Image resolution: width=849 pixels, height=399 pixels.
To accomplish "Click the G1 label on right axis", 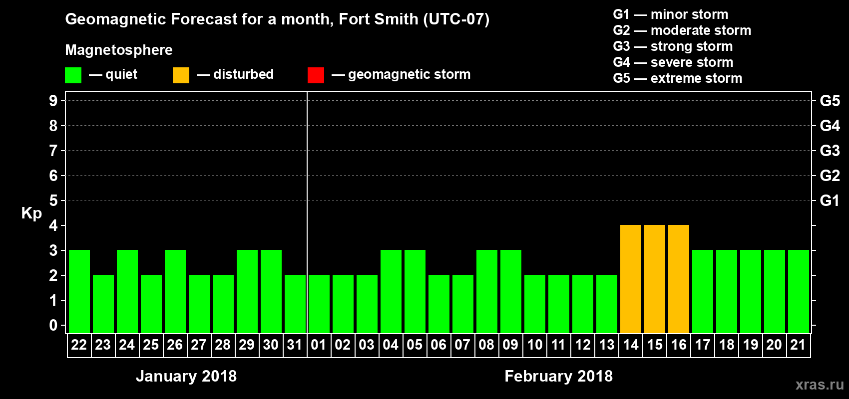I will coord(830,200).
